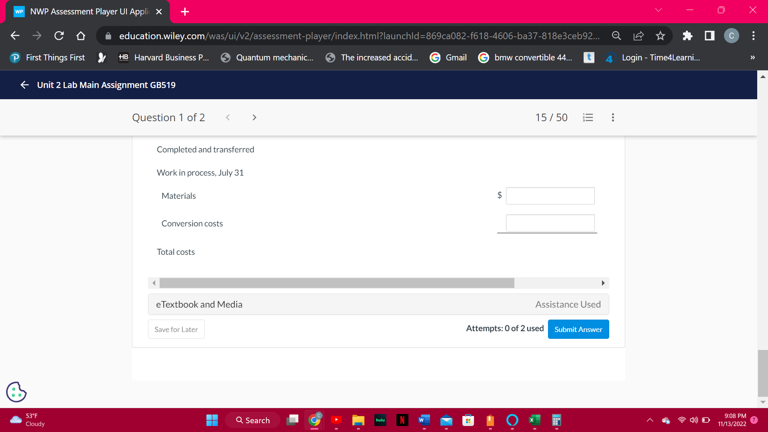This screenshot has height=432, width=768.
Task: Reload the page
Action: [x=59, y=36]
